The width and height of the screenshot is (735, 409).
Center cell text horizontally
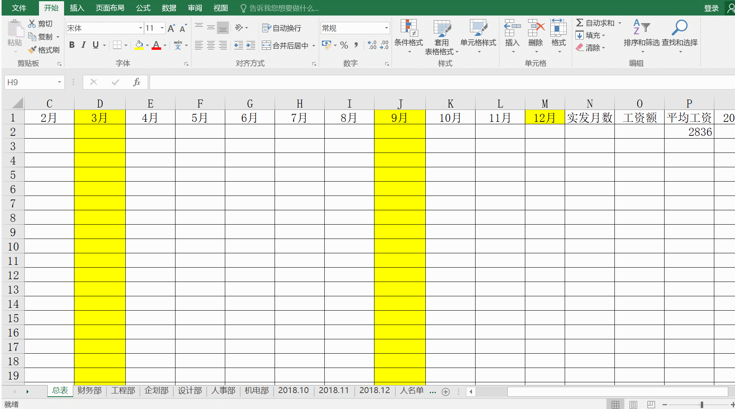(211, 45)
